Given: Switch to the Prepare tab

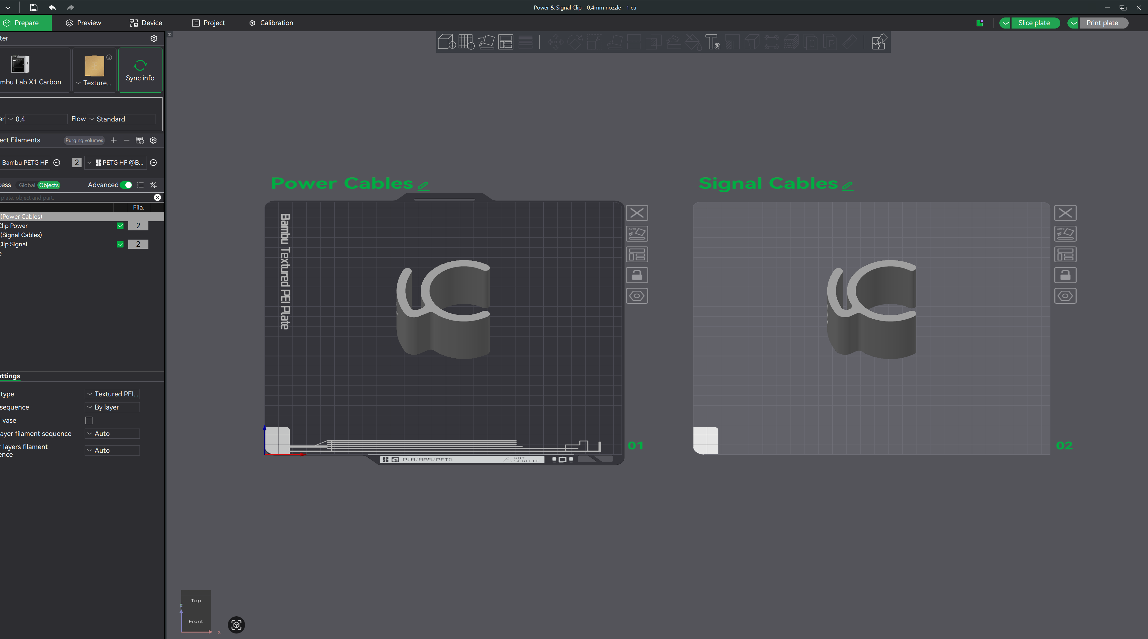Looking at the screenshot, I should coord(25,23).
